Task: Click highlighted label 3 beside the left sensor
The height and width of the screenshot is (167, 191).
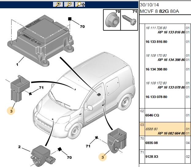Action: click(x=11, y=111)
